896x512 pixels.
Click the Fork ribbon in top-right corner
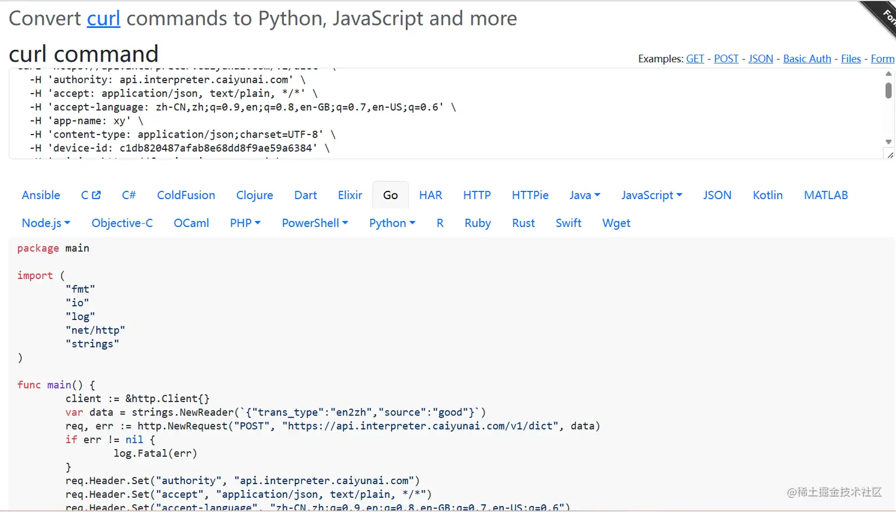click(x=884, y=15)
